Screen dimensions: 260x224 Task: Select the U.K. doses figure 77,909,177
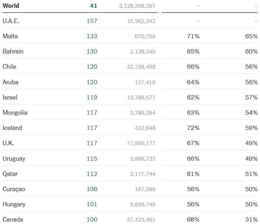click(x=141, y=143)
